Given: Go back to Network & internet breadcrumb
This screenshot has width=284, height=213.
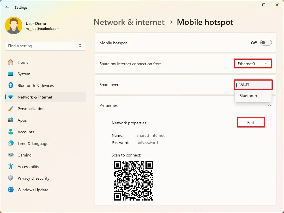Looking at the screenshot, I should tap(129, 22).
